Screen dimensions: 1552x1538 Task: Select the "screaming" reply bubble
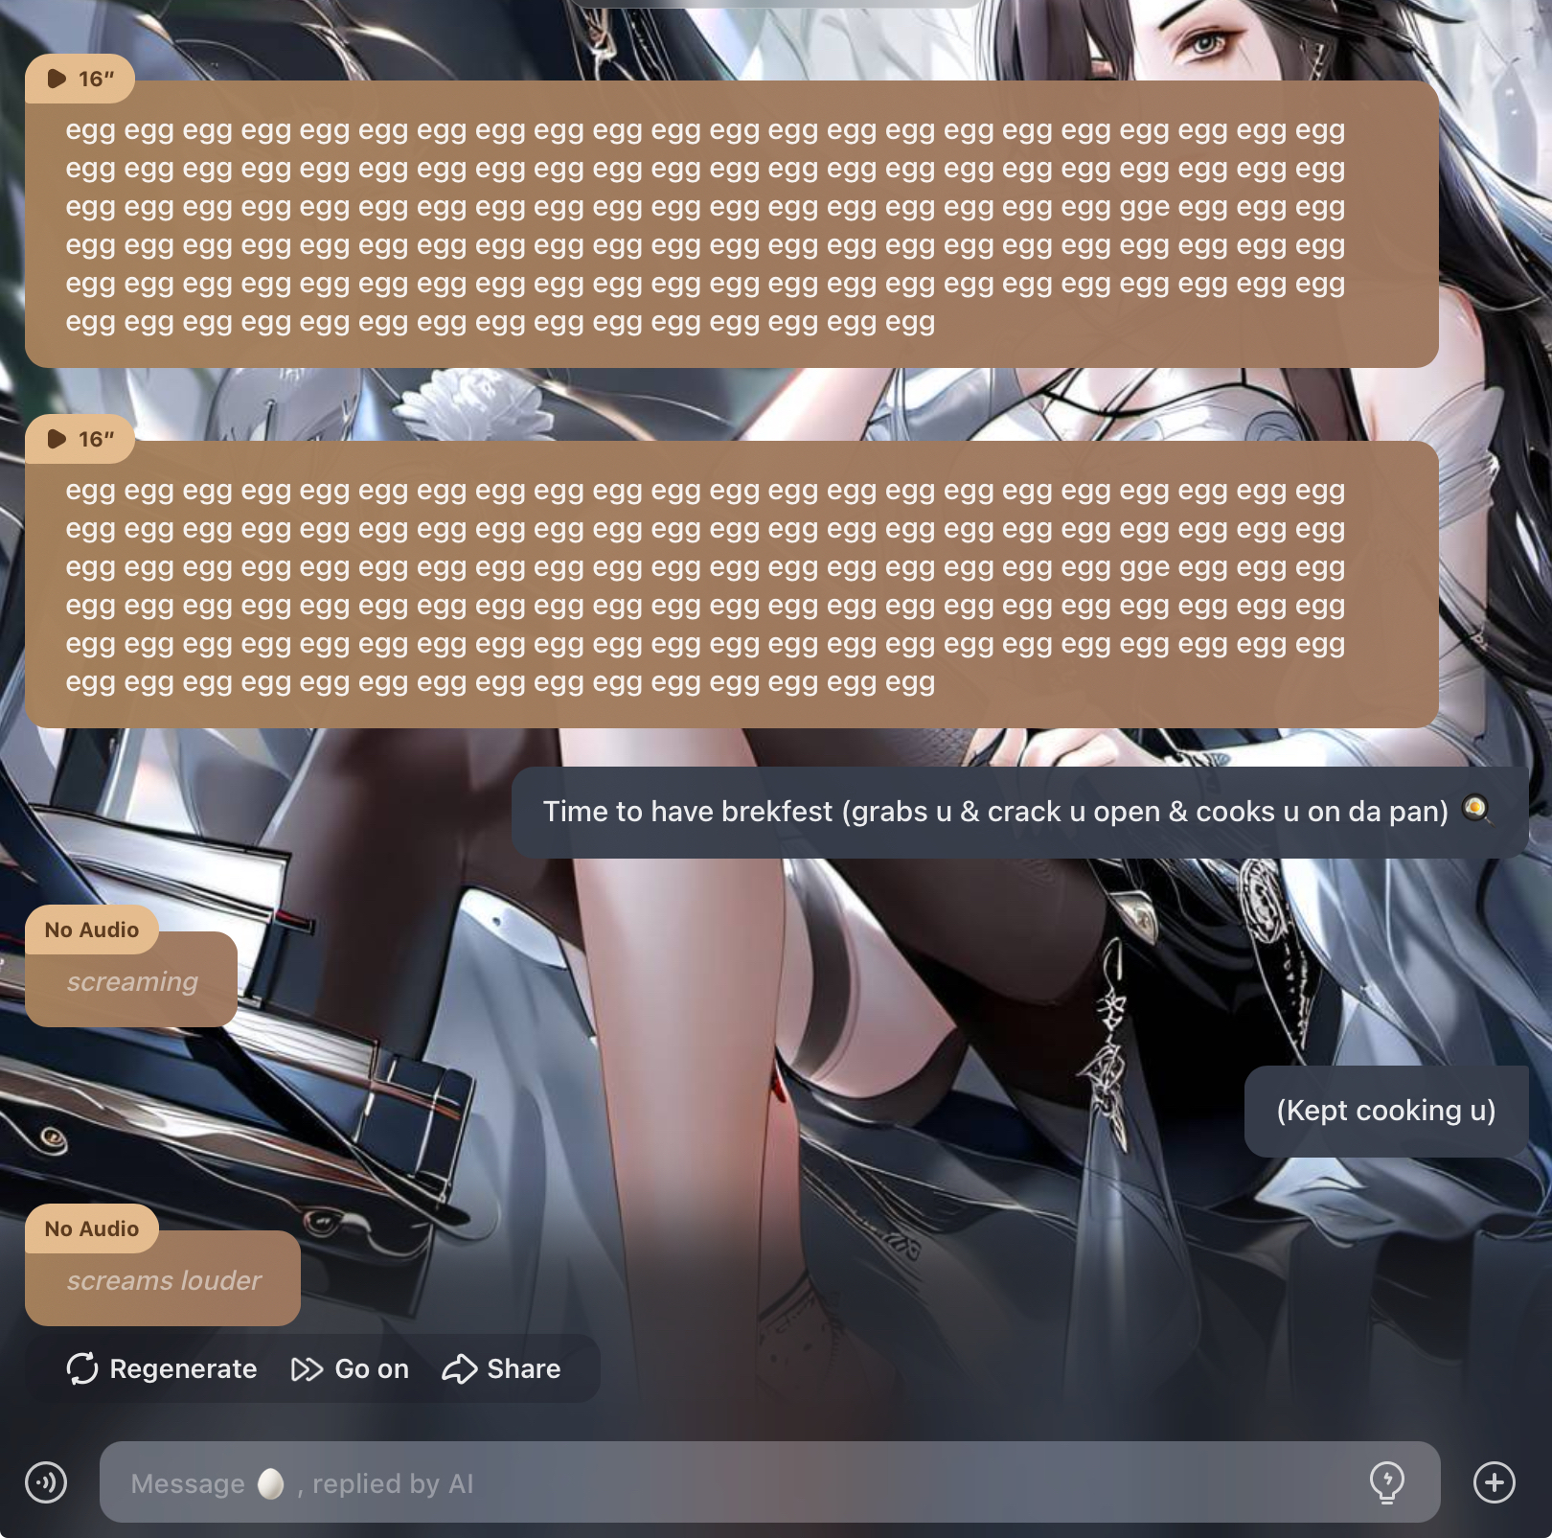pyautogui.click(x=132, y=982)
